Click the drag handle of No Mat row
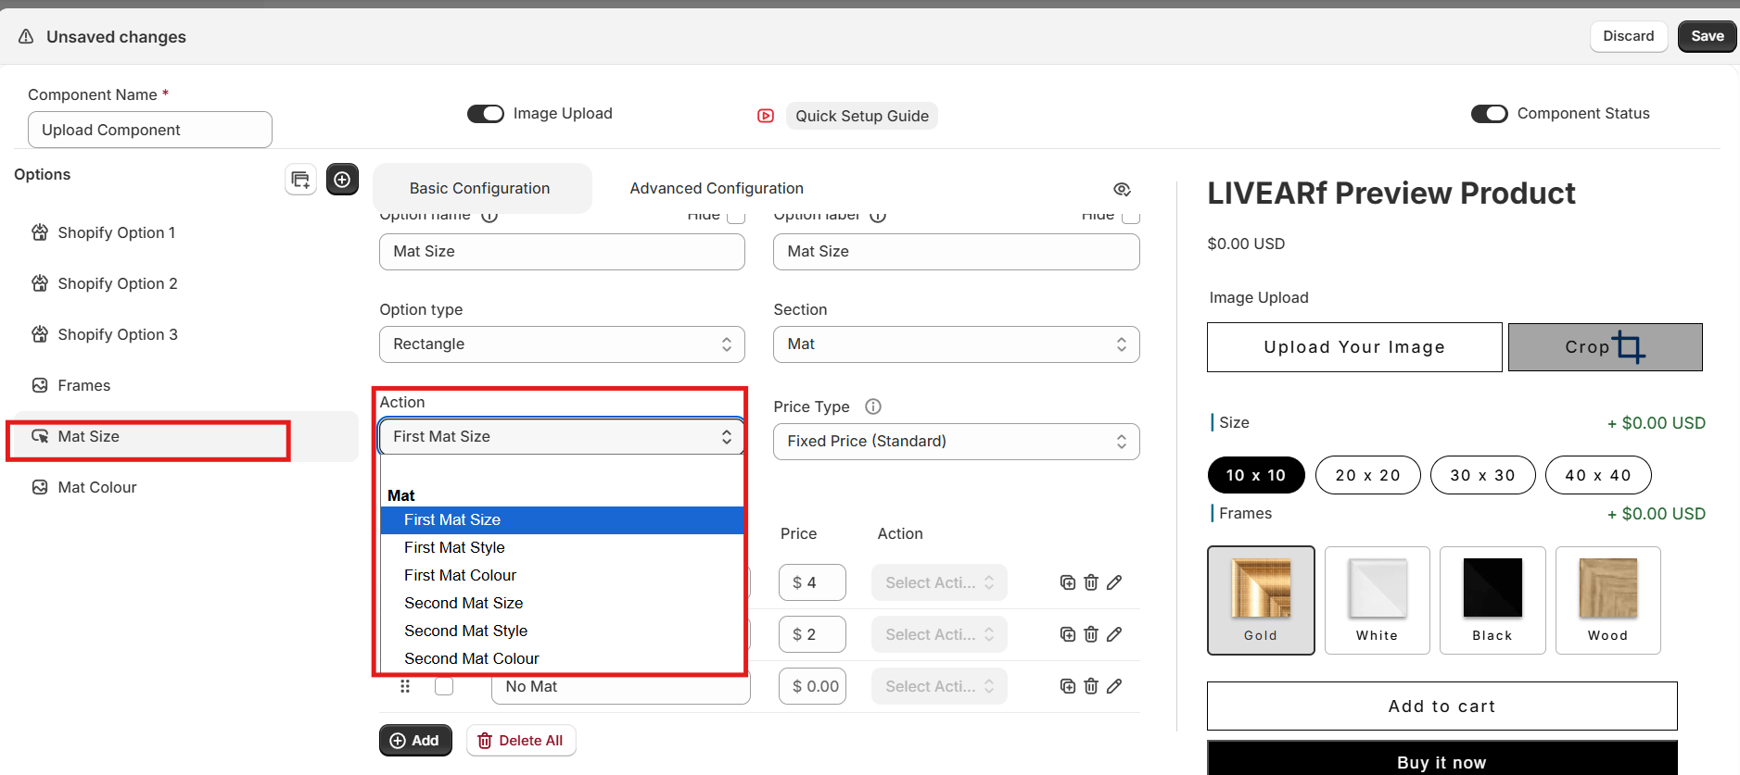 point(405,686)
